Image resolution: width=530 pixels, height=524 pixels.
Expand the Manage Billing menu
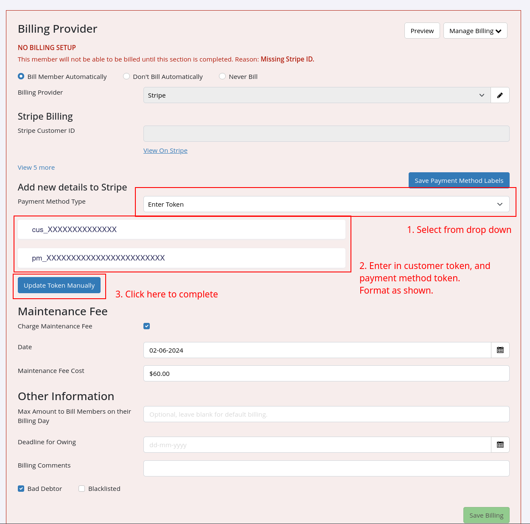point(475,31)
